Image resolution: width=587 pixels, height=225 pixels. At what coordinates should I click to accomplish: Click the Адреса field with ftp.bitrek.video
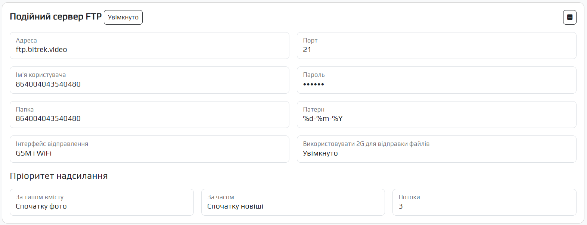(x=149, y=46)
